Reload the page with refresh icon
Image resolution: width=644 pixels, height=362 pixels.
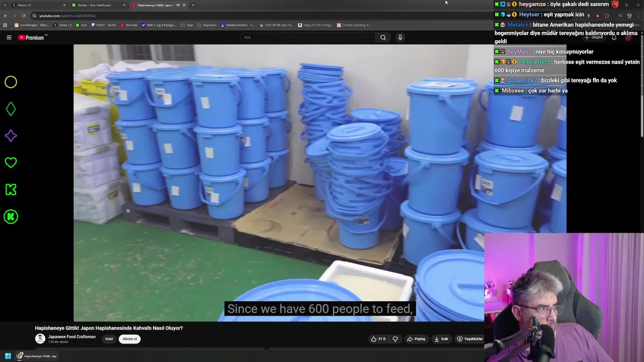[x=23, y=16]
